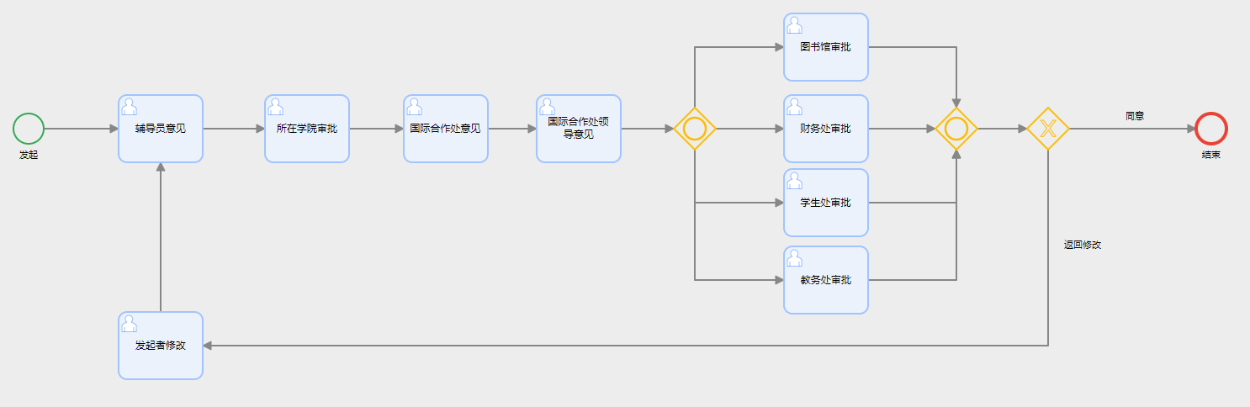Click the red 结束 end event circle
1250x407 pixels.
click(x=1211, y=129)
